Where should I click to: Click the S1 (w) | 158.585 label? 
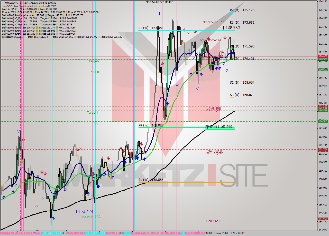coord(151,180)
